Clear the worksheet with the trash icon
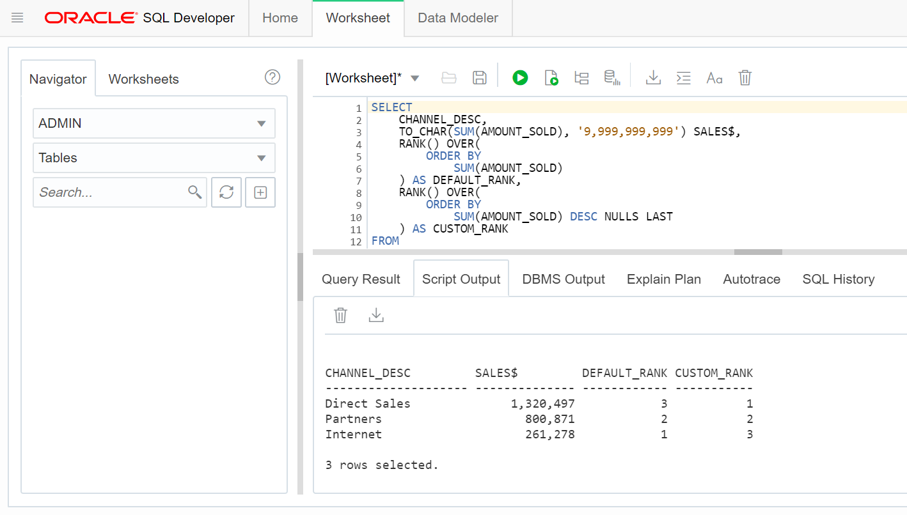The image size is (907, 515). [x=745, y=78]
